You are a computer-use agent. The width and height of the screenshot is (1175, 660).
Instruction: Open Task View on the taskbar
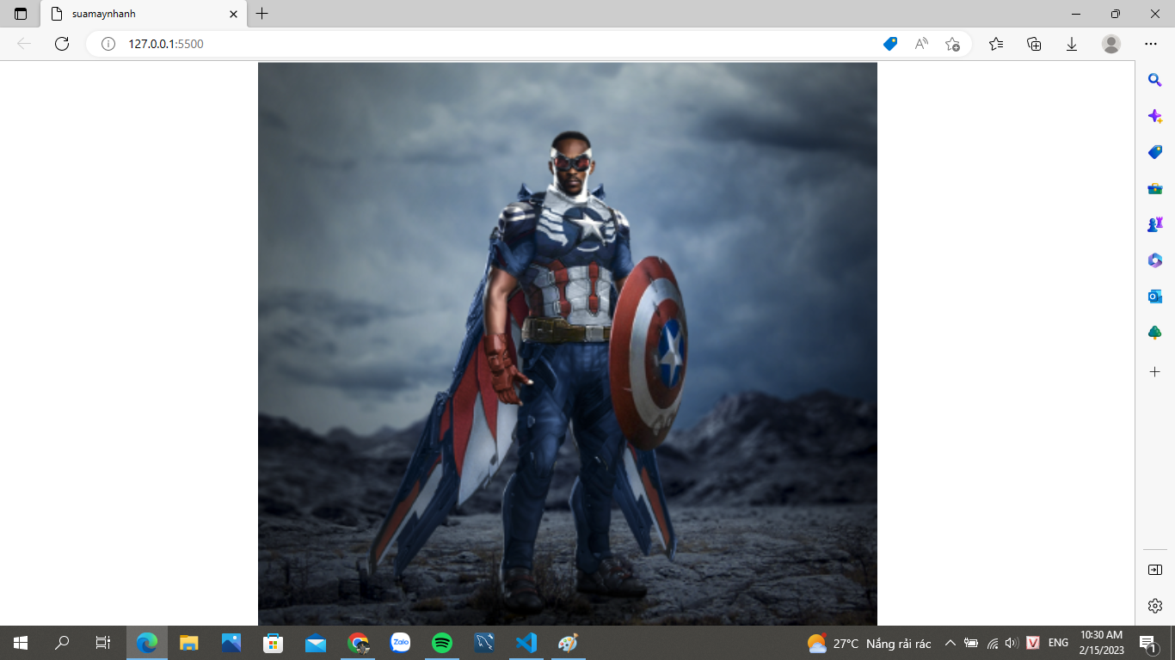[103, 643]
